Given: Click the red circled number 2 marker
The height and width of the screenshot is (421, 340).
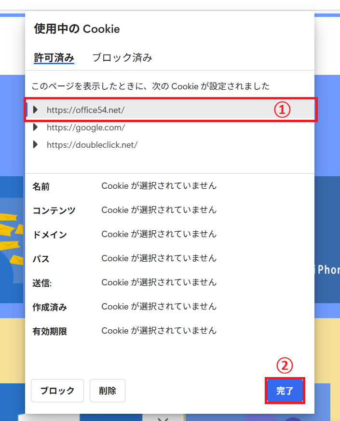Looking at the screenshot, I should 285,366.
